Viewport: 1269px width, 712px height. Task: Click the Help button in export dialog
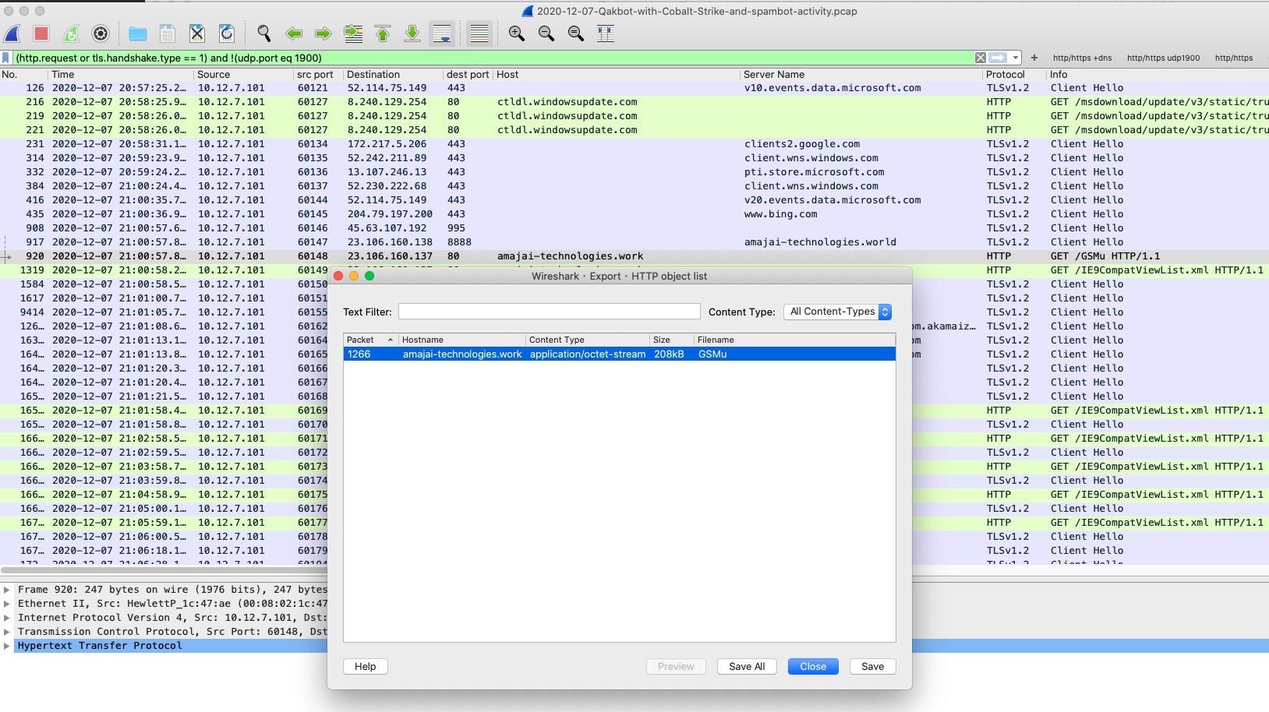pos(365,667)
